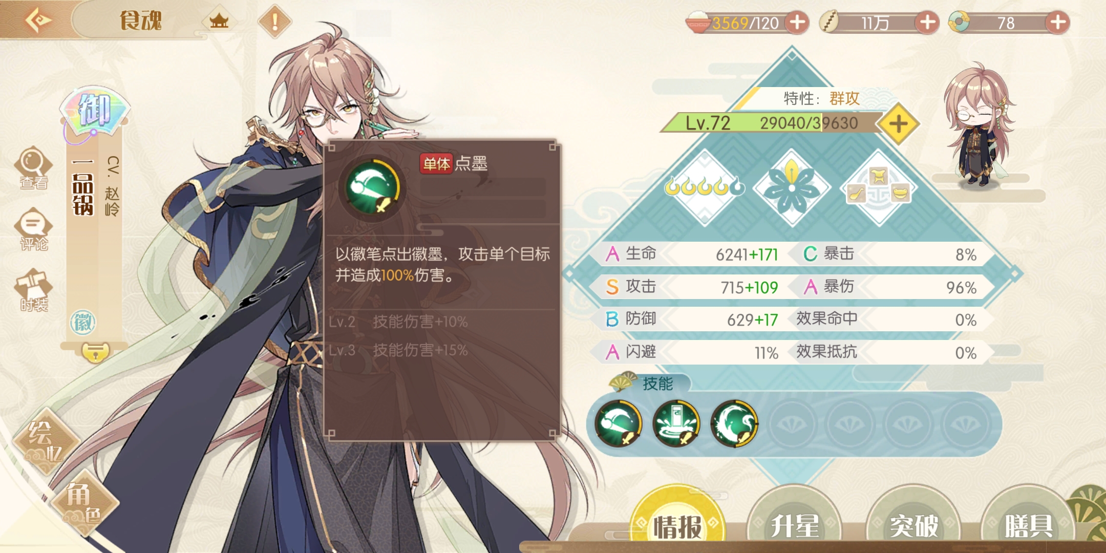Select the third skill icon
Viewport: 1106px width, 553px height.
pos(734,423)
